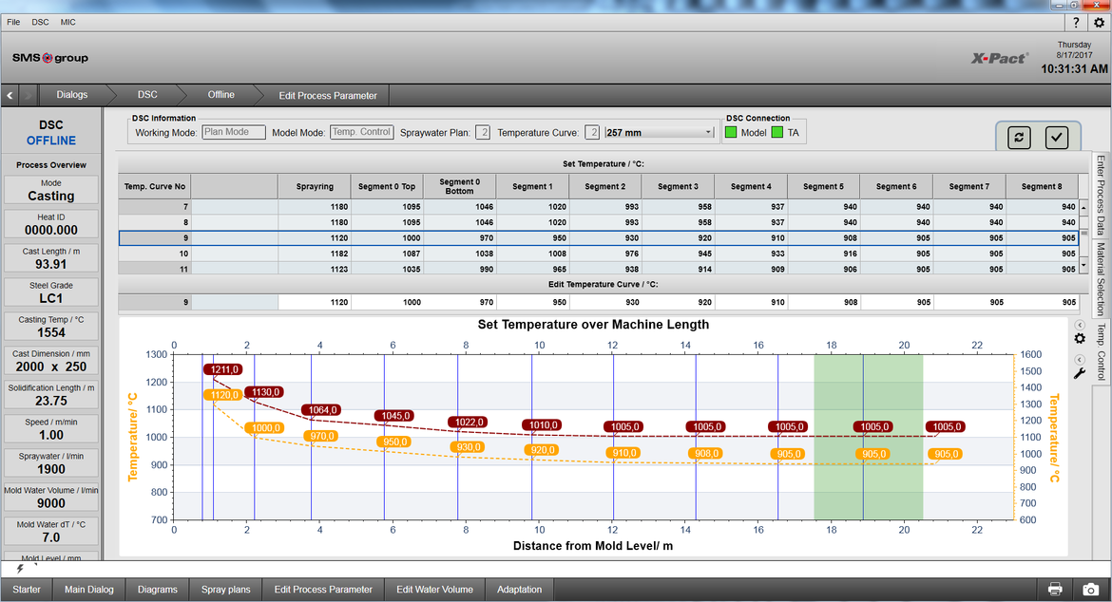This screenshot has width=1112, height=602.
Task: Select temperature curve row 10
Action: tap(599, 254)
